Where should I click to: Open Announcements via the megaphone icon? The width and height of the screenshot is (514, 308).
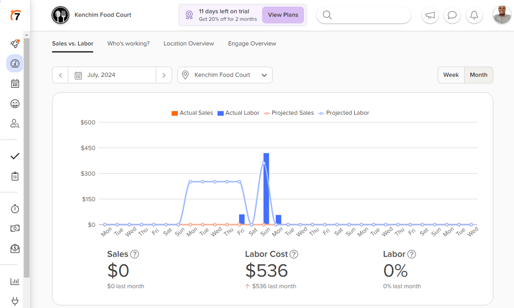tap(430, 15)
